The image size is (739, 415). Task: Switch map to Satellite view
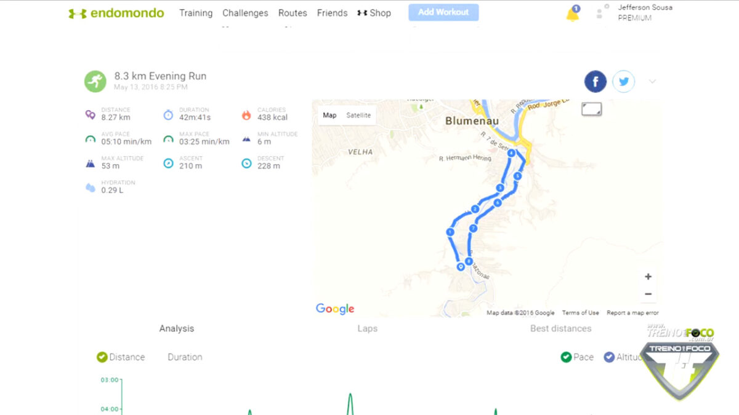(x=358, y=115)
